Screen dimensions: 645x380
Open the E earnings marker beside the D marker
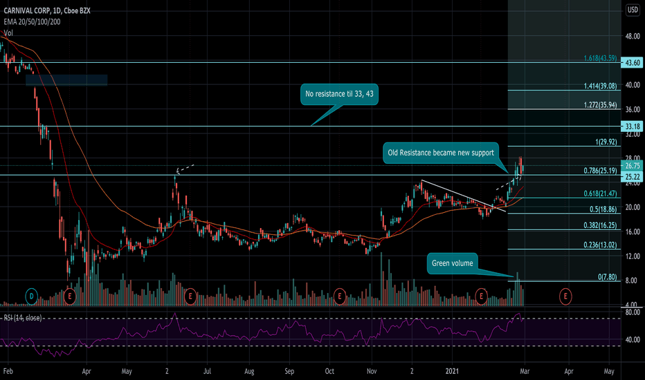click(x=70, y=296)
